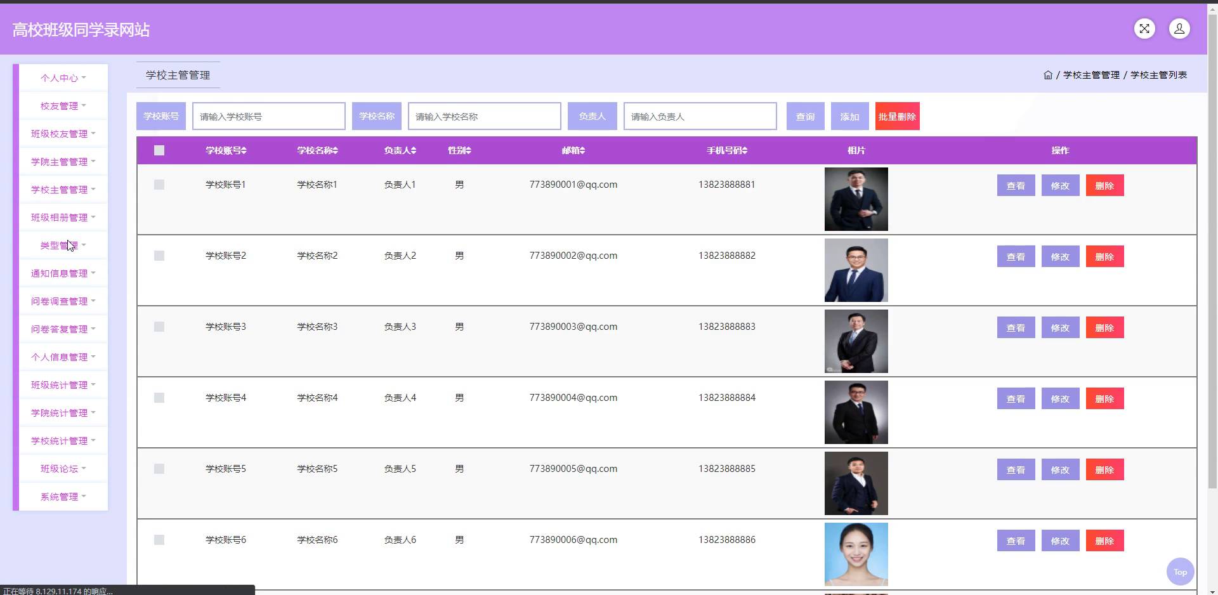Image resolution: width=1218 pixels, height=595 pixels.
Task: Expand the 问卷调查管理 sidebar menu
Action: coord(63,301)
